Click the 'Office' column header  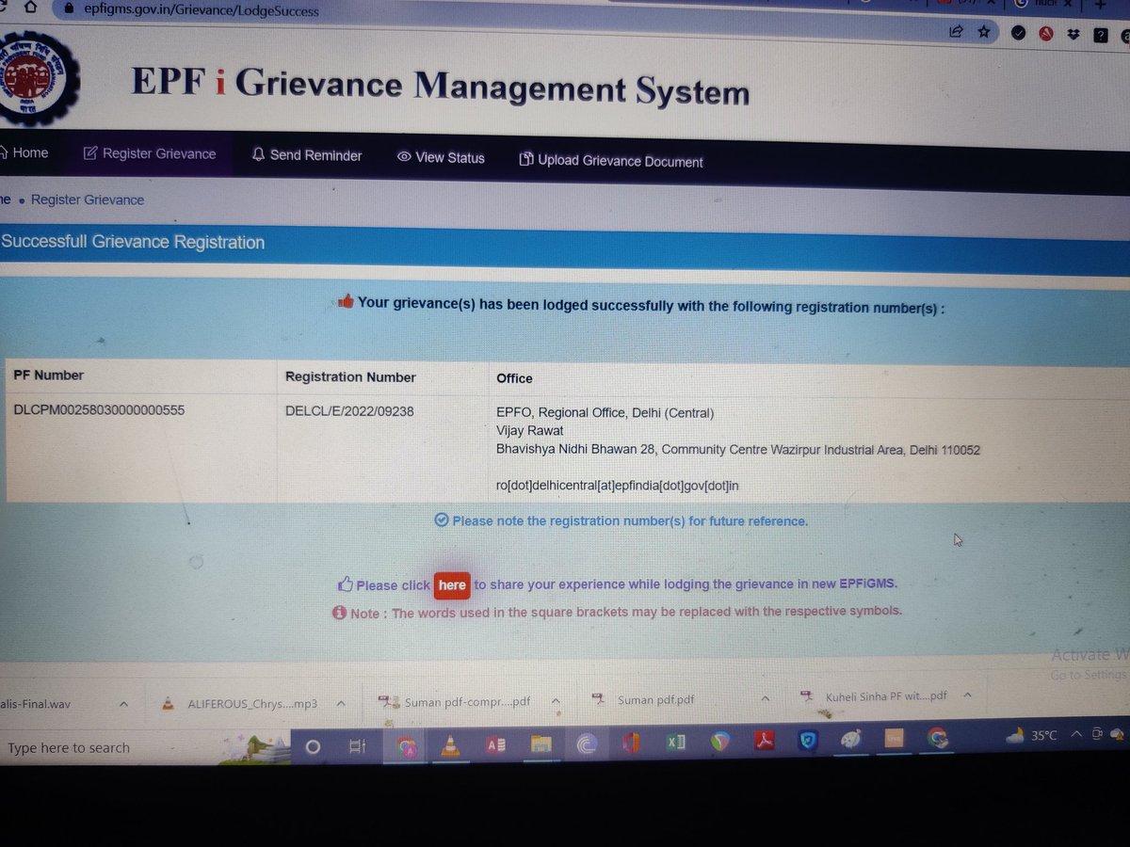[x=514, y=378]
